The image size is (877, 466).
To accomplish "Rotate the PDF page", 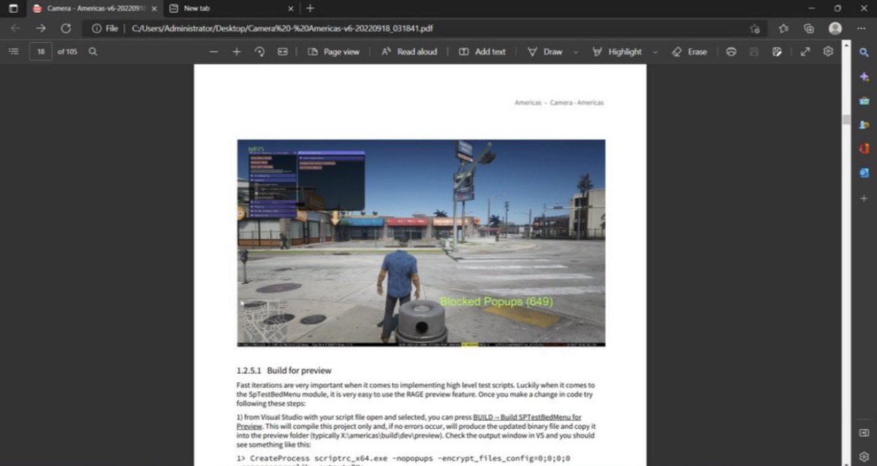I will [259, 52].
